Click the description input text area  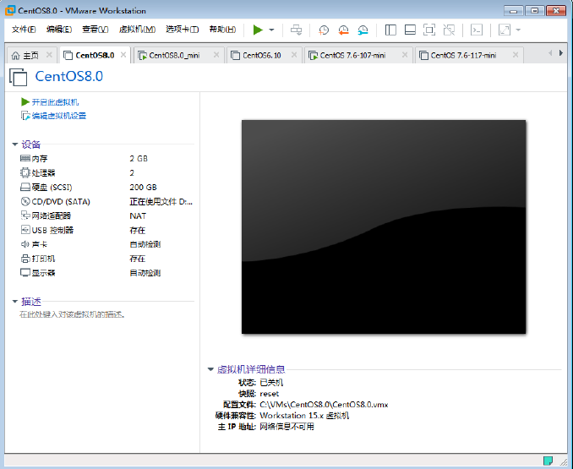[72, 314]
